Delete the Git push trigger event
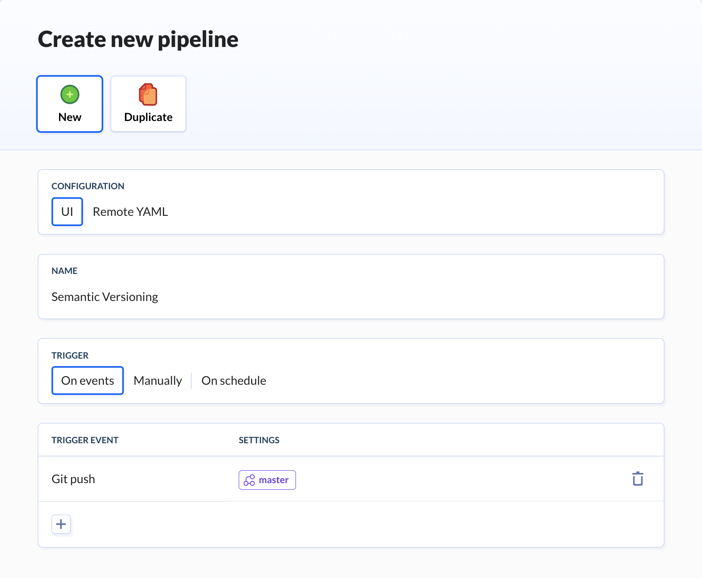This screenshot has width=702, height=578. tap(638, 479)
